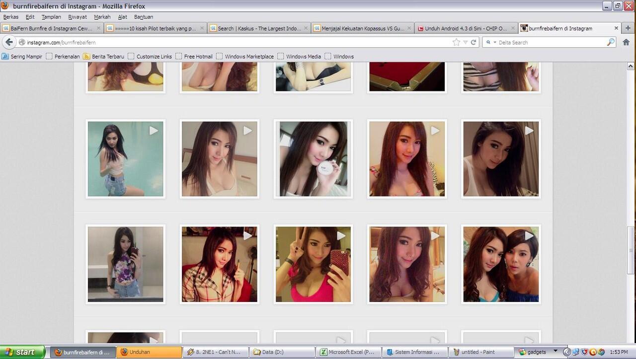Switch to the Search | Kaskus tab
Viewport: 636px width, 359px height.
click(258, 28)
